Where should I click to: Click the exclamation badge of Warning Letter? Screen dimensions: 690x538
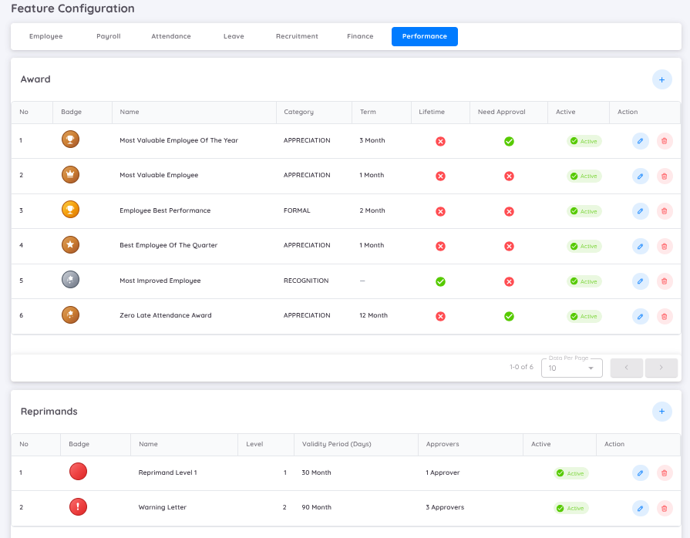click(78, 506)
